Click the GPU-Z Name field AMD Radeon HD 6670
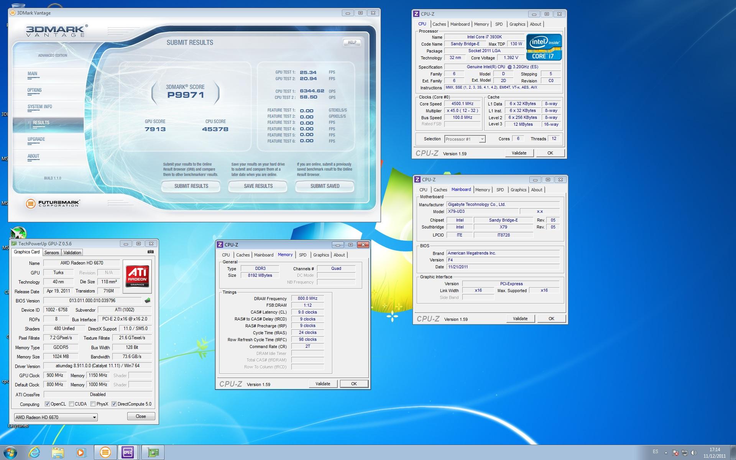The height and width of the screenshot is (460, 736). [82, 263]
